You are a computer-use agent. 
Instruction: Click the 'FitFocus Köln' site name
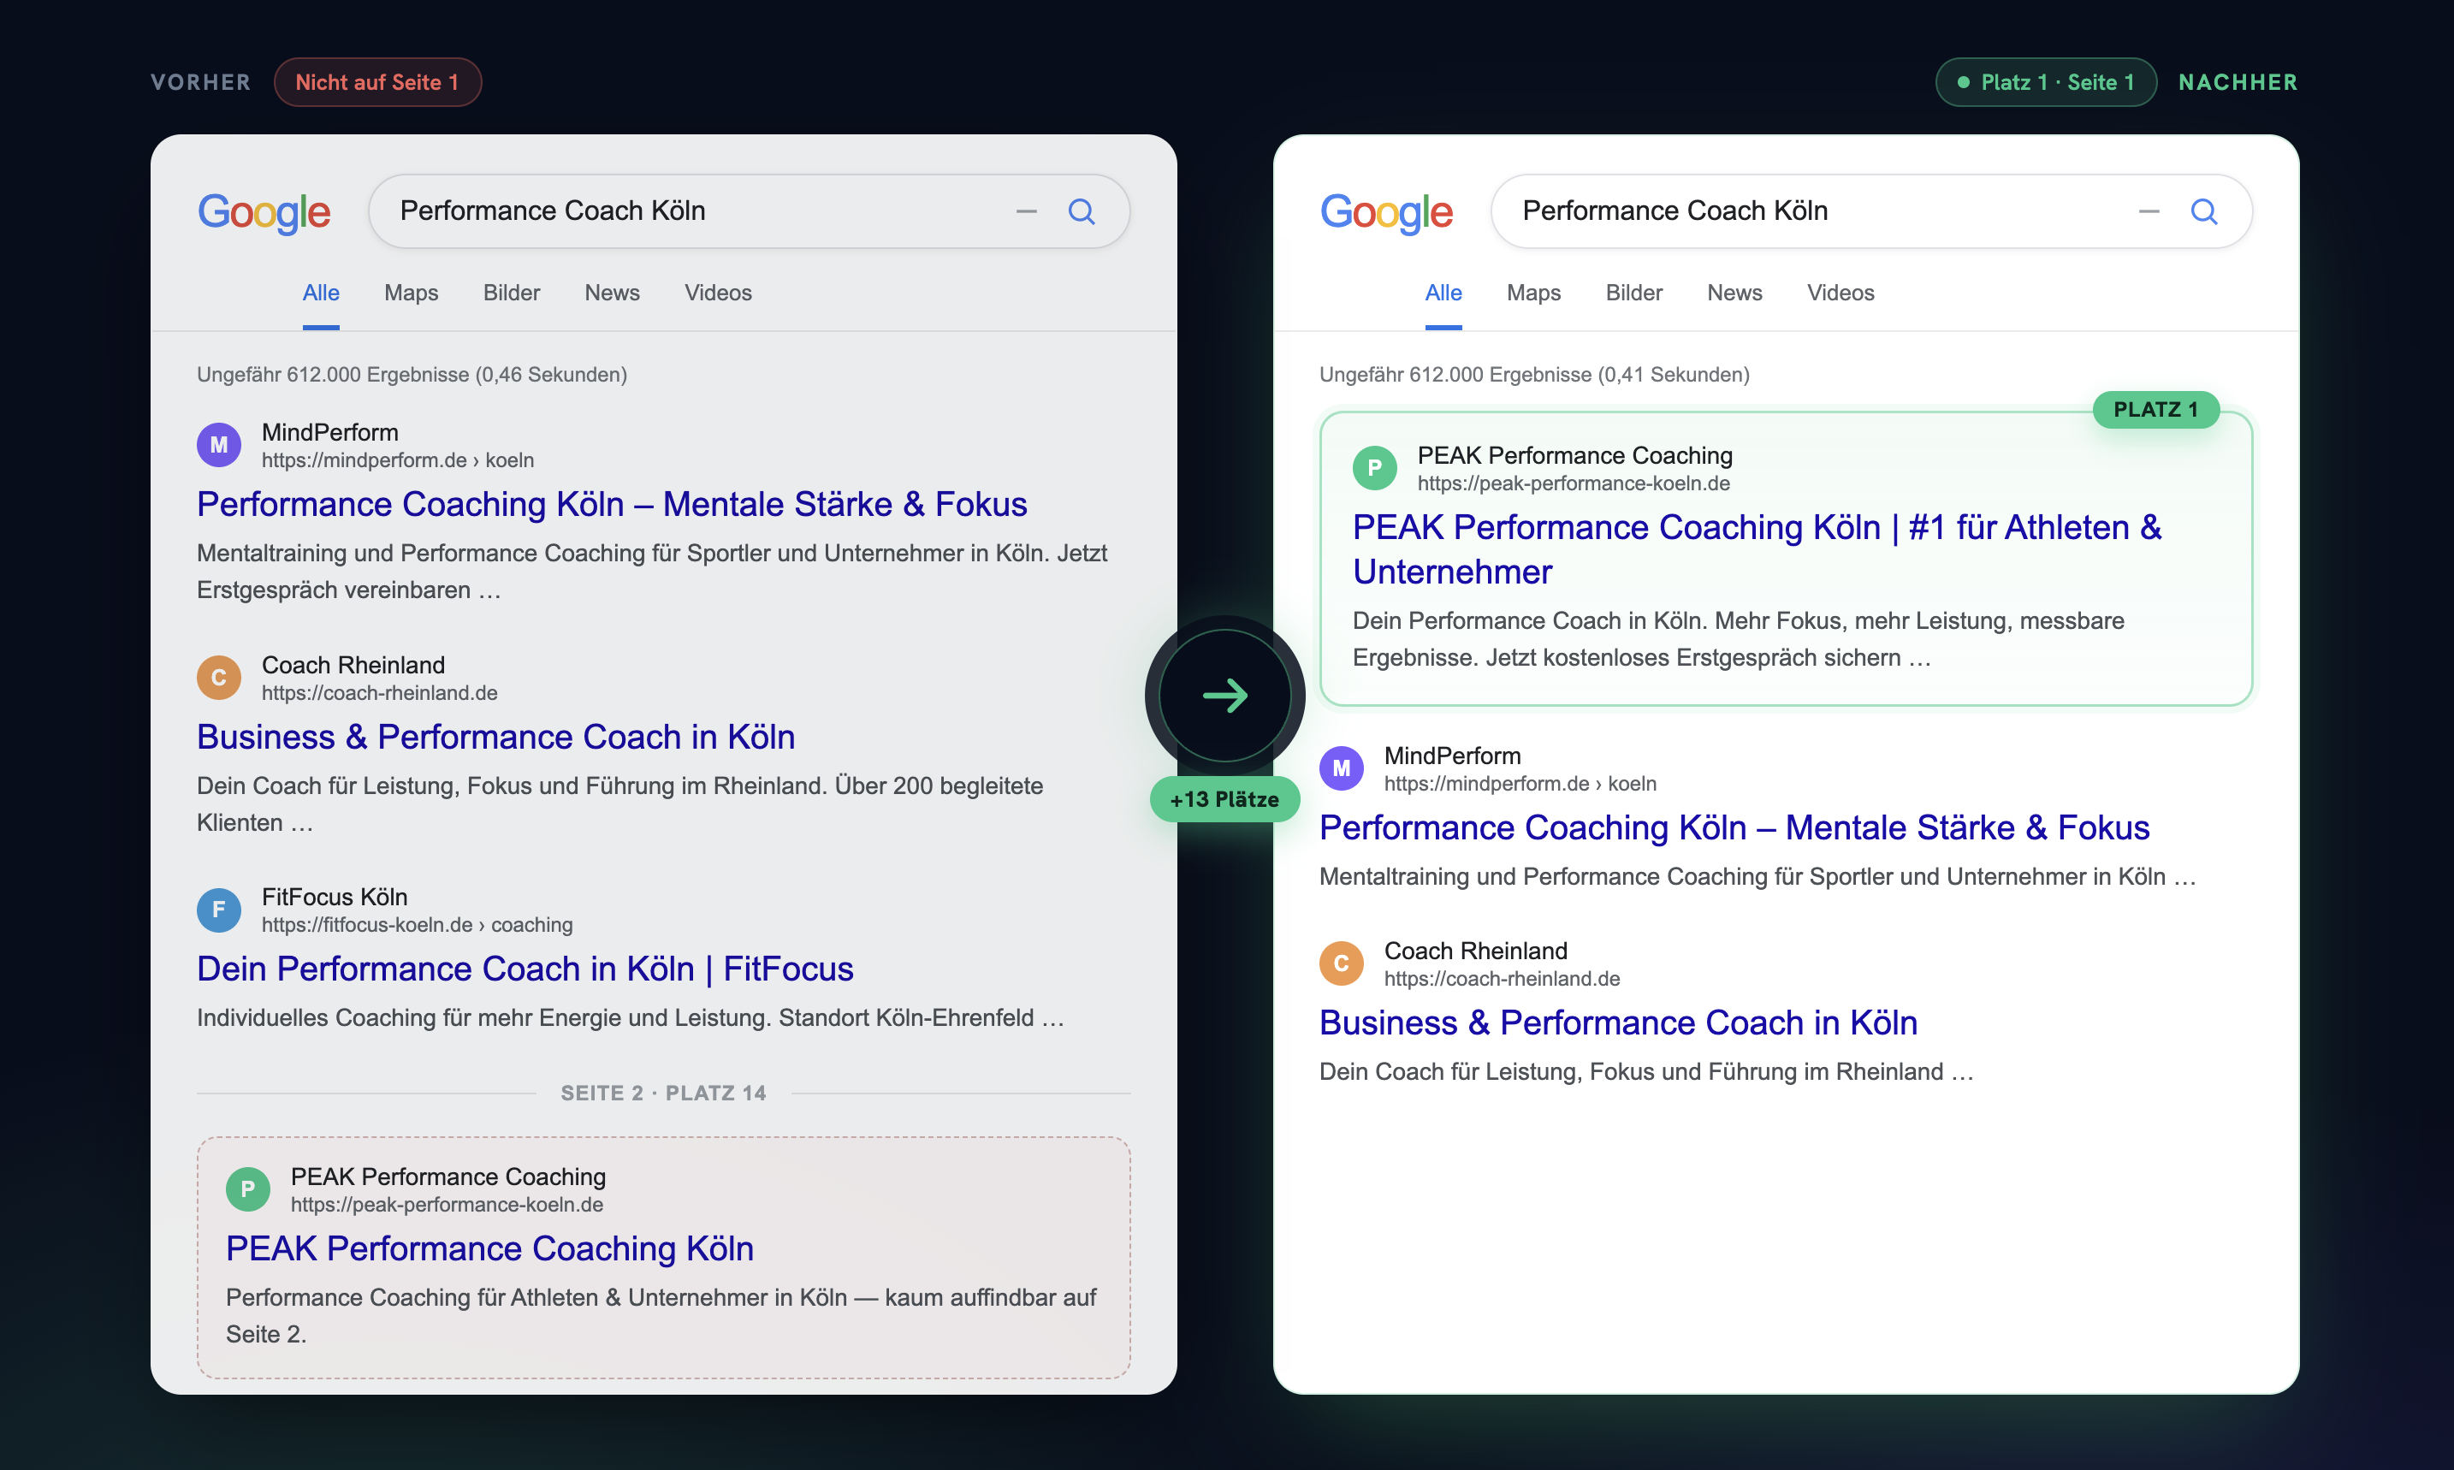[x=335, y=898]
